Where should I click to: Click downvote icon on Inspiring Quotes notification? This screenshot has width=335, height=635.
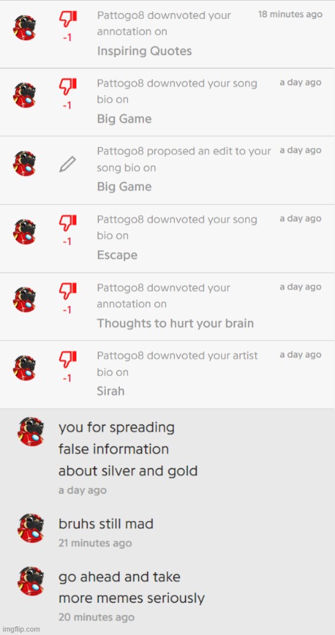pyautogui.click(x=68, y=17)
